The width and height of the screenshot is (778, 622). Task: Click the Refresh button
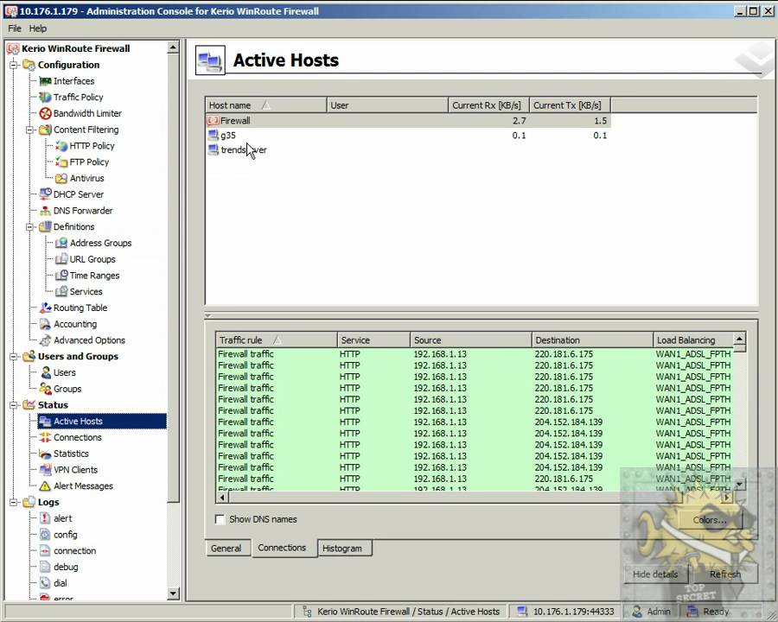pyautogui.click(x=725, y=574)
